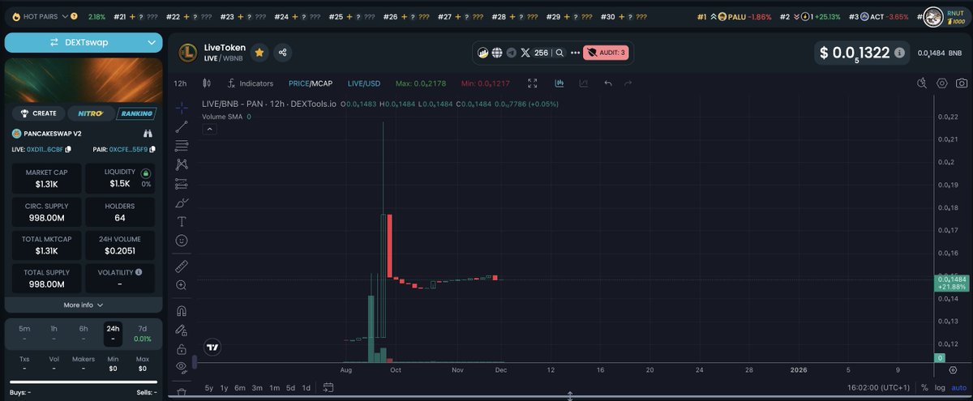Screen dimensions: 973x401
Task: Open the share icon next to LiveToken
Action: pyautogui.click(x=283, y=53)
